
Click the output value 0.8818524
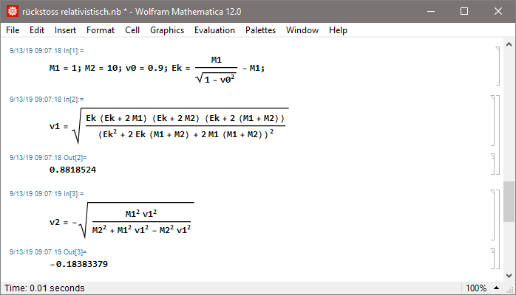73,170
